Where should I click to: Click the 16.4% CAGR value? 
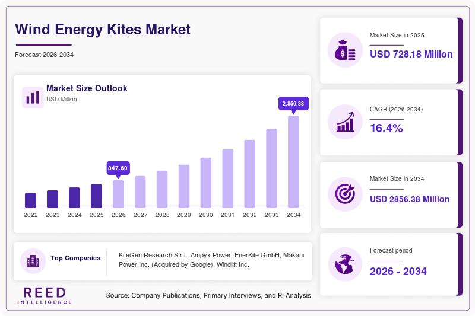387,128
